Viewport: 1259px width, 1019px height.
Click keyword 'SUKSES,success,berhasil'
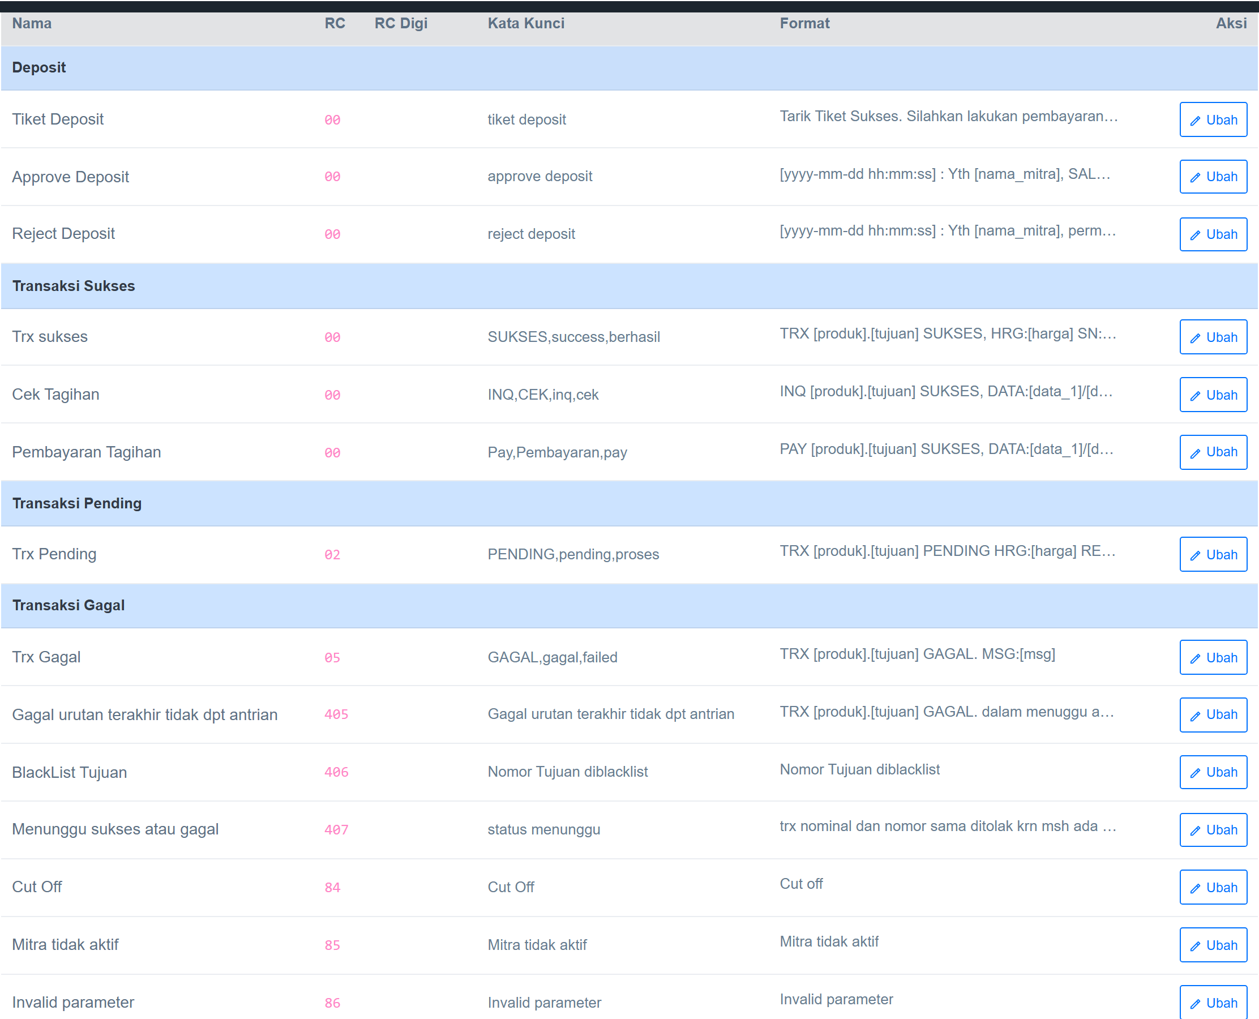point(573,337)
